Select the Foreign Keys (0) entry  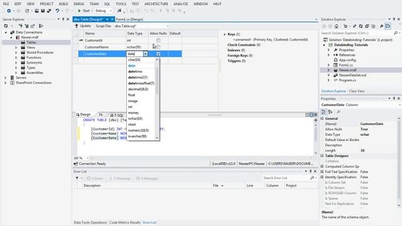pyautogui.click(x=240, y=55)
